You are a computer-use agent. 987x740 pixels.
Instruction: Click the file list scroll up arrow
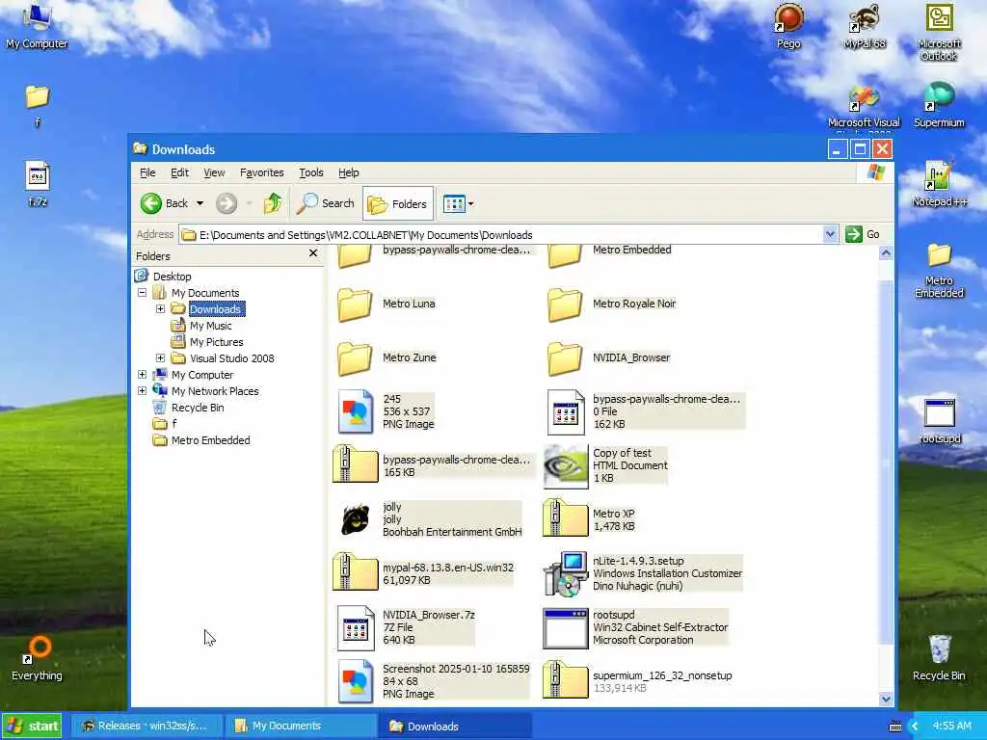[x=886, y=253]
